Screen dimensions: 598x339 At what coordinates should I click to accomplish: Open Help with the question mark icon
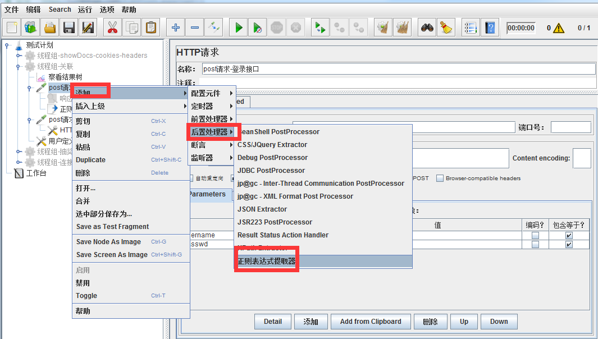[x=490, y=28]
